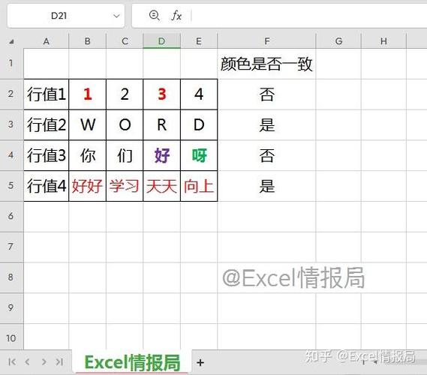
Task: Select row 8 header
Action: [11, 277]
